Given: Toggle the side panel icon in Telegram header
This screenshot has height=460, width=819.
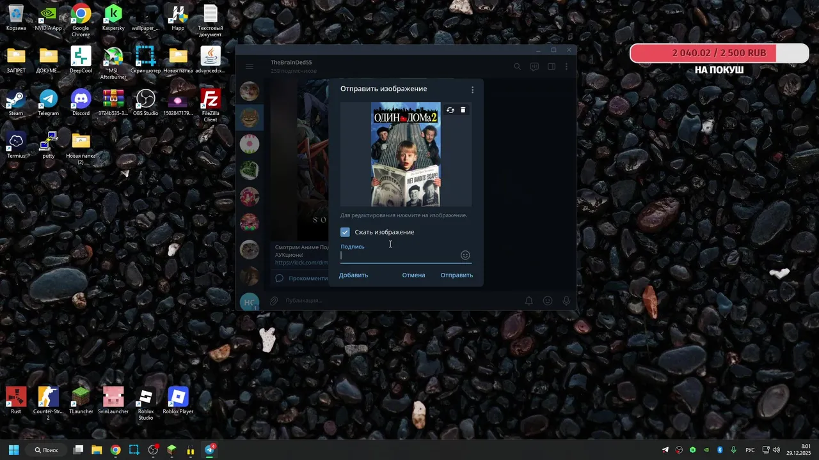Looking at the screenshot, I should pos(551,66).
